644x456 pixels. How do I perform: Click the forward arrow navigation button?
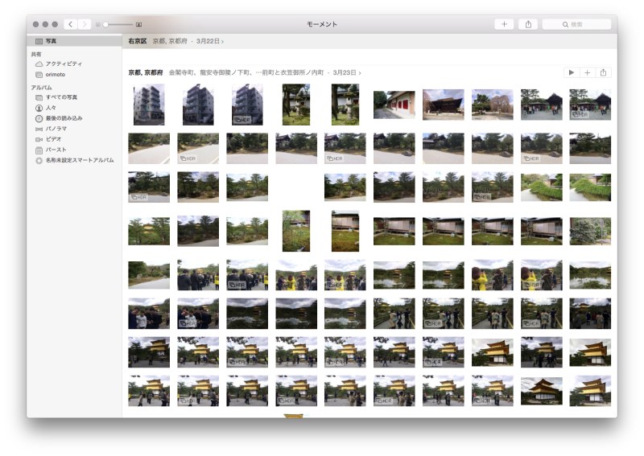point(85,25)
